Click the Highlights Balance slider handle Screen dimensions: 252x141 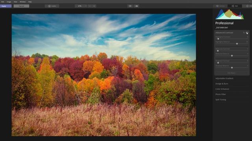(237, 43)
